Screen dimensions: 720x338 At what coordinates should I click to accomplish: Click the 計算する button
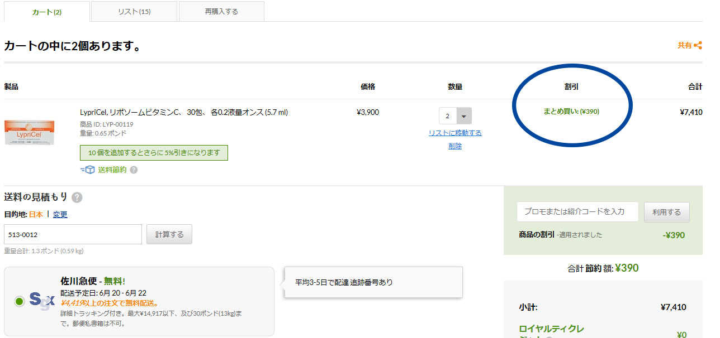(x=169, y=234)
